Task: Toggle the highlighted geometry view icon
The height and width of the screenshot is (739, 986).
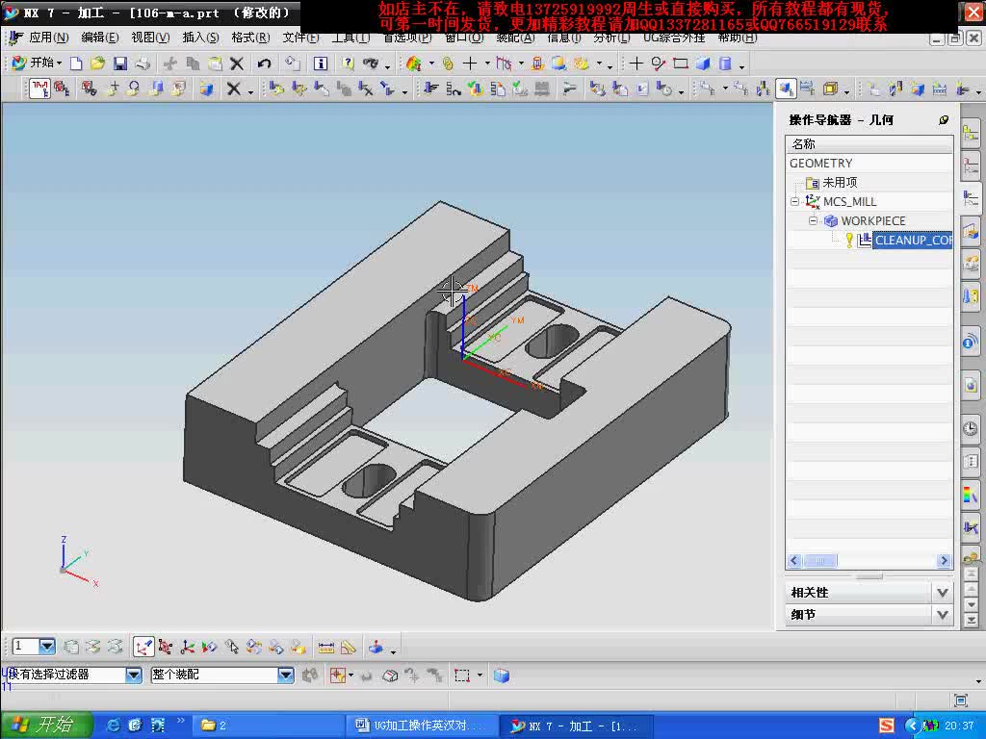Action: coord(786,89)
